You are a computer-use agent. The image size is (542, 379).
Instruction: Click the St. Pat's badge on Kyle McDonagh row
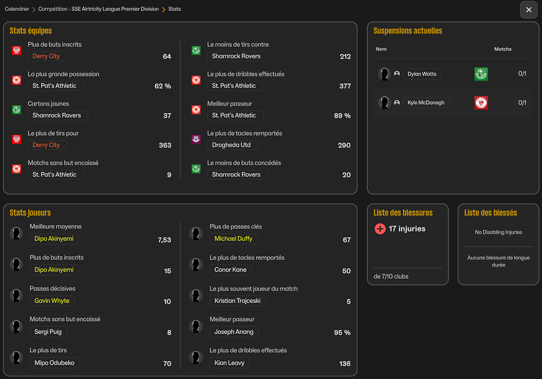(481, 102)
